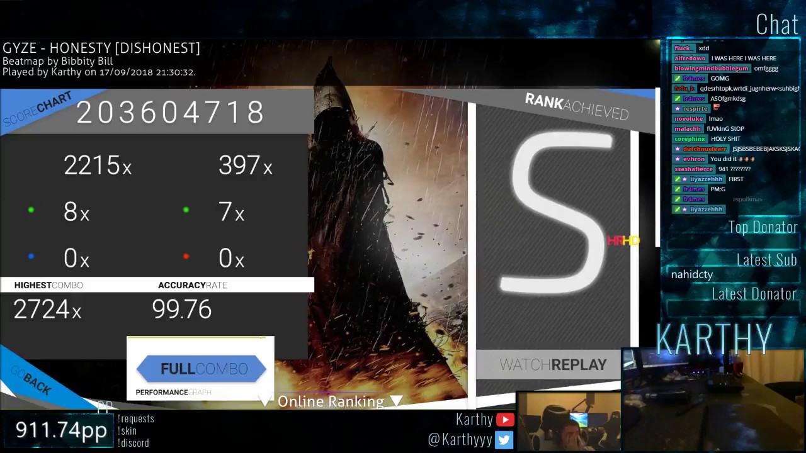
Task: Click the green hit dot beside 7x
Action: [x=186, y=210]
